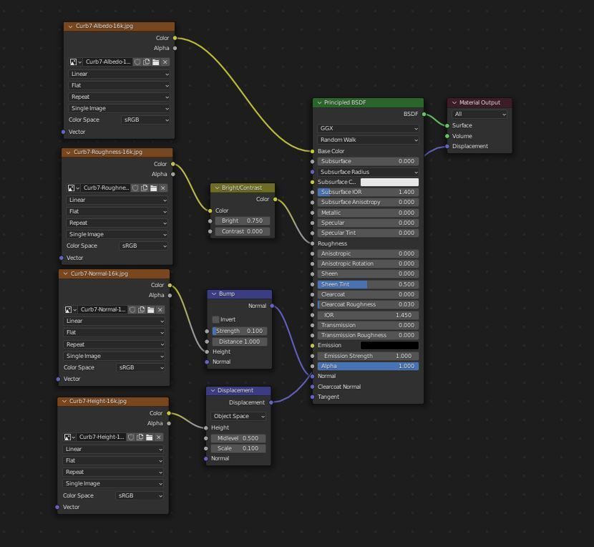The width and height of the screenshot is (594, 547).
Task: Click the Emission black color swatch
Action: pos(389,345)
